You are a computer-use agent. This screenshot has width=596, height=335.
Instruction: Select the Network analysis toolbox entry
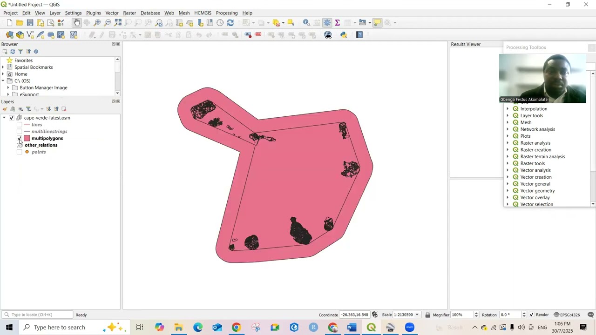(x=537, y=129)
